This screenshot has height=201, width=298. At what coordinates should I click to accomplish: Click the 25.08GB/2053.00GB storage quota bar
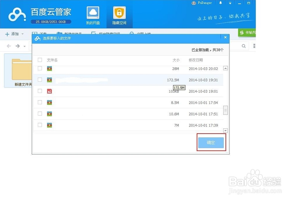click(51, 22)
